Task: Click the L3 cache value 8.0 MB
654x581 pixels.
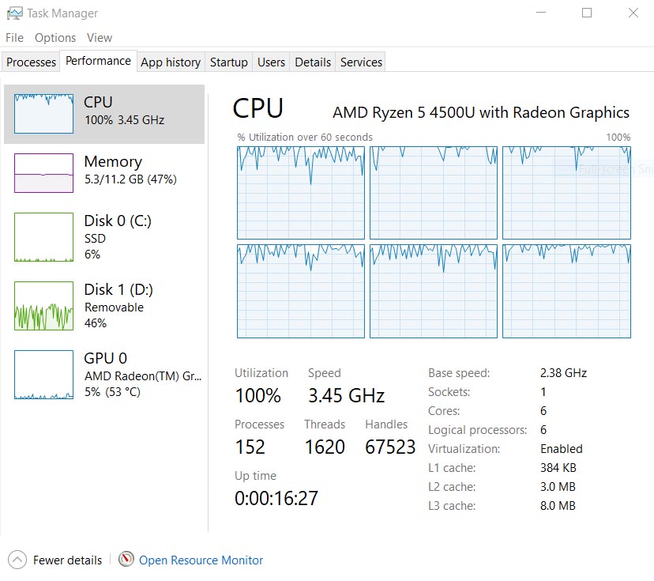Action: pyautogui.click(x=558, y=505)
